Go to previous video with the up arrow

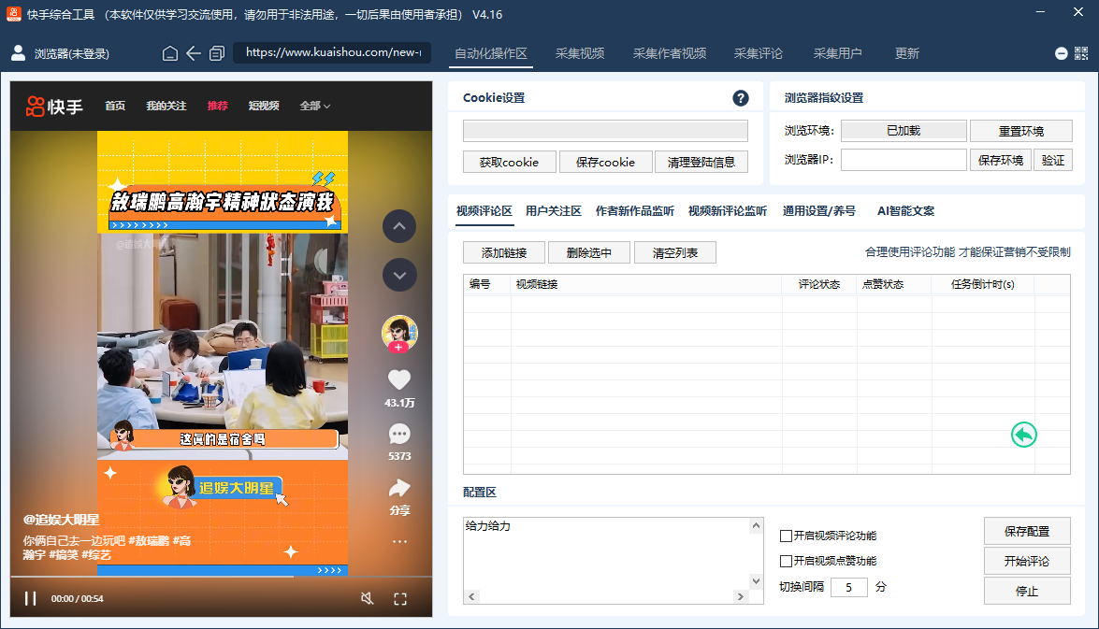(399, 226)
